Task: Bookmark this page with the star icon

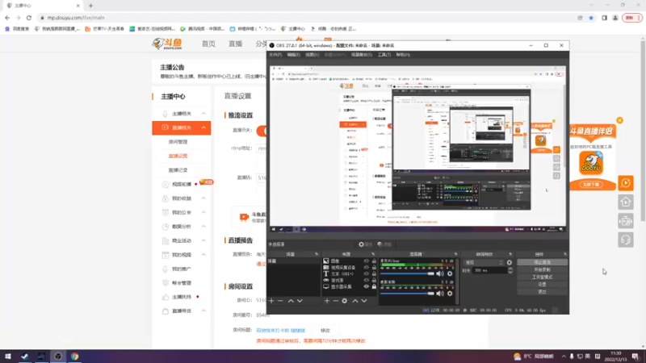Action: [x=591, y=18]
